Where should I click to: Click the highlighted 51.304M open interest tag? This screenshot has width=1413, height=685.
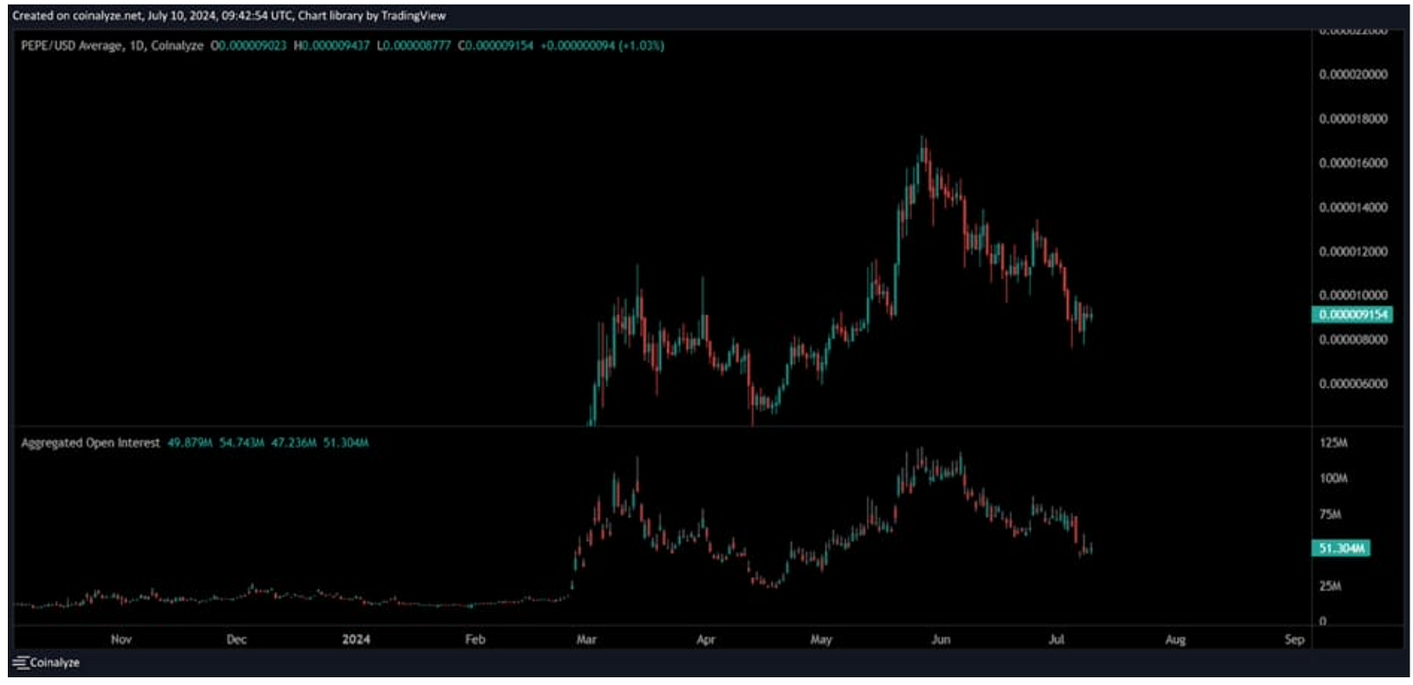[x=1341, y=548]
